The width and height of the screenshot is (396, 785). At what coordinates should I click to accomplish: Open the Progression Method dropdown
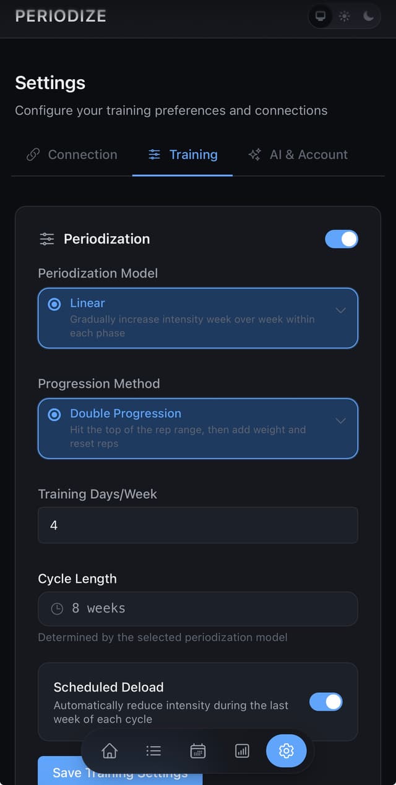tap(340, 421)
